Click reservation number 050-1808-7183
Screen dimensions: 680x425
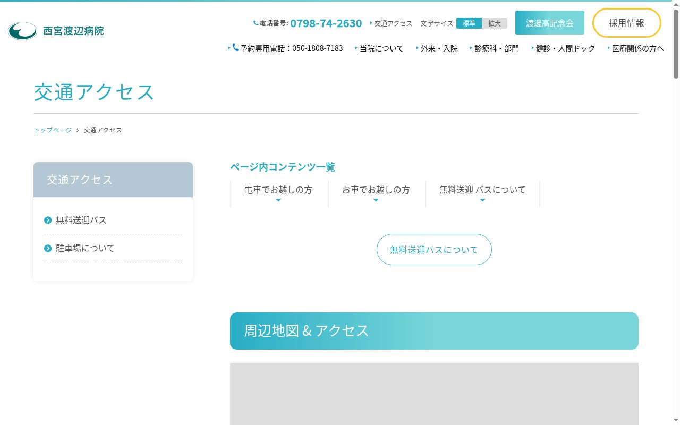tap(318, 48)
